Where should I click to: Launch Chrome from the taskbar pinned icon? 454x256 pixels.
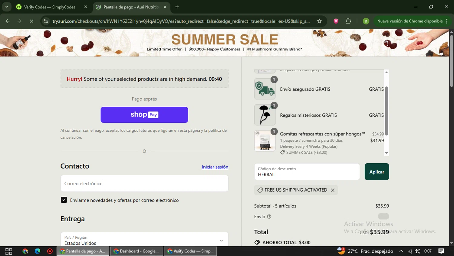tap(25, 251)
